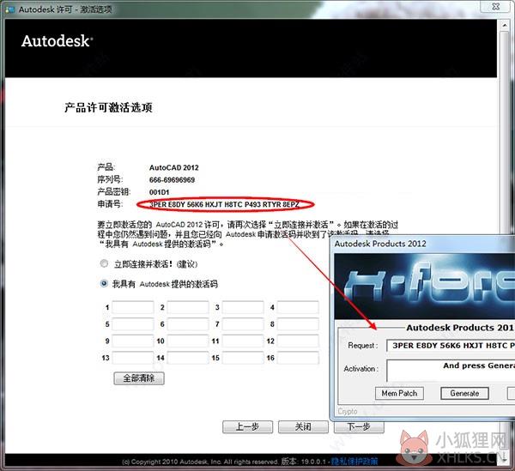Click the request code 3PER E8DY text
Image resolution: width=515 pixels, height=471 pixels.
pos(224,204)
